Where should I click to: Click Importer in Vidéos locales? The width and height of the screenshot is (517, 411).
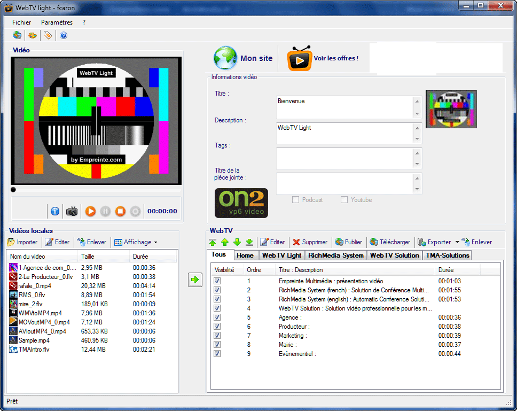(x=22, y=242)
